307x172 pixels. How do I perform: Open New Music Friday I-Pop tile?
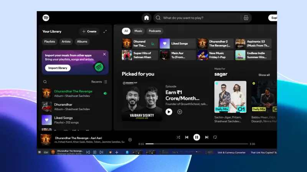[215, 55]
